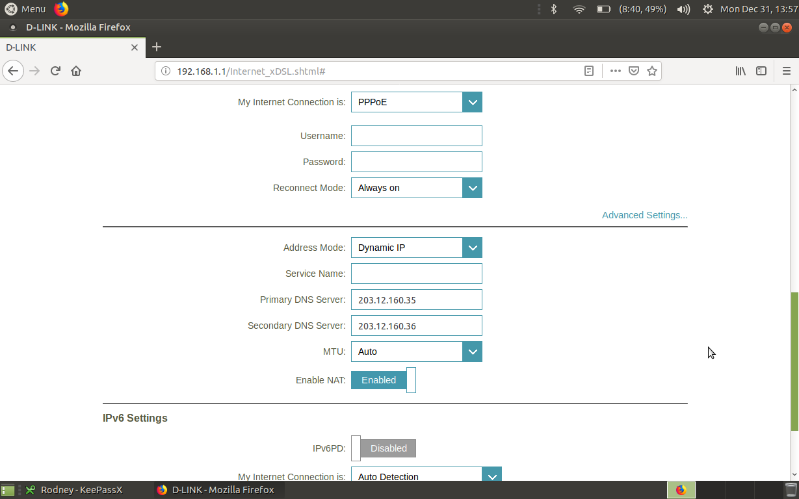799x499 pixels.
Task: Open Firefox library icon
Action: 740,71
